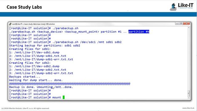Click 'Waiting for dump start... done.' line
Viewport: 197px width, 111px height.
click(36, 80)
